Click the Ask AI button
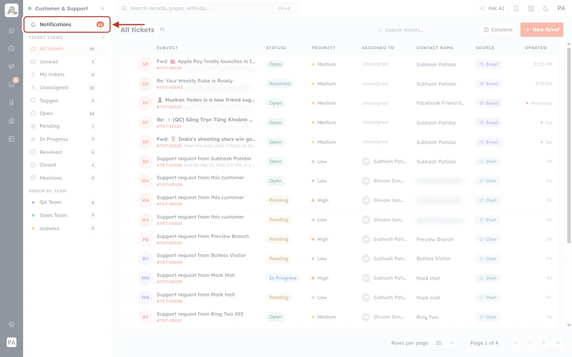Viewport: 572px width, 357px height. (x=492, y=8)
